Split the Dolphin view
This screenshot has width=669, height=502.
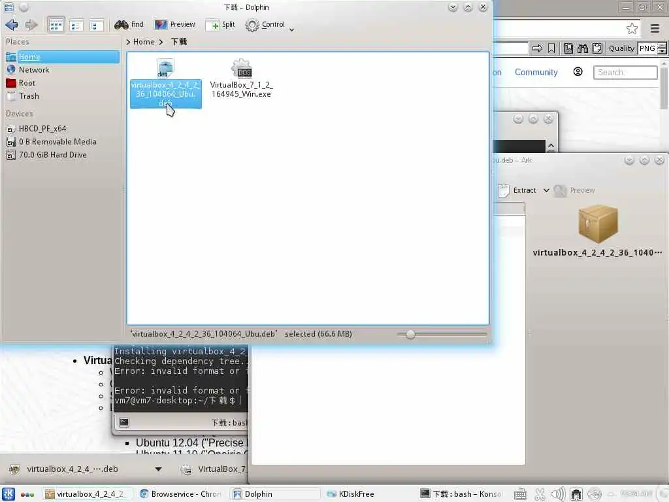(220, 25)
